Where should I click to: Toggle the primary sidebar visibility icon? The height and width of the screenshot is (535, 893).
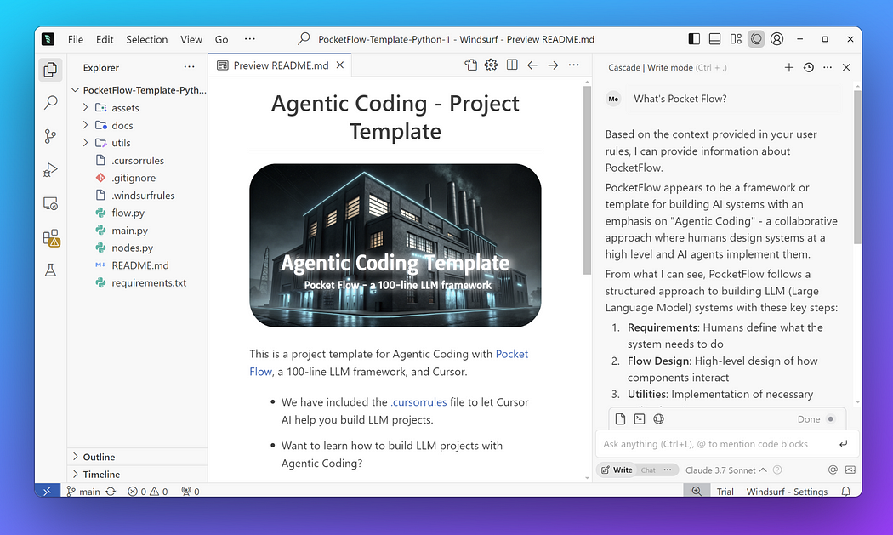694,38
